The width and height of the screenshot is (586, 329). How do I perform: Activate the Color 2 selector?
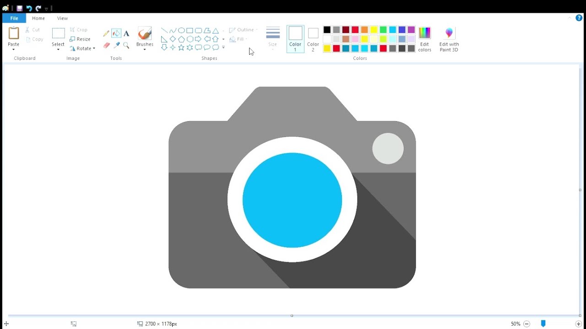click(x=313, y=39)
